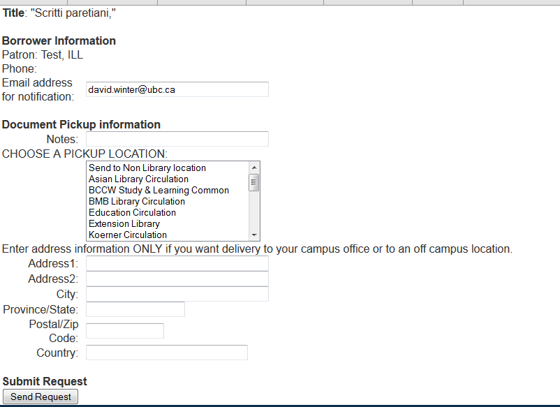Select 'Send to Non Library location' option

tap(147, 168)
